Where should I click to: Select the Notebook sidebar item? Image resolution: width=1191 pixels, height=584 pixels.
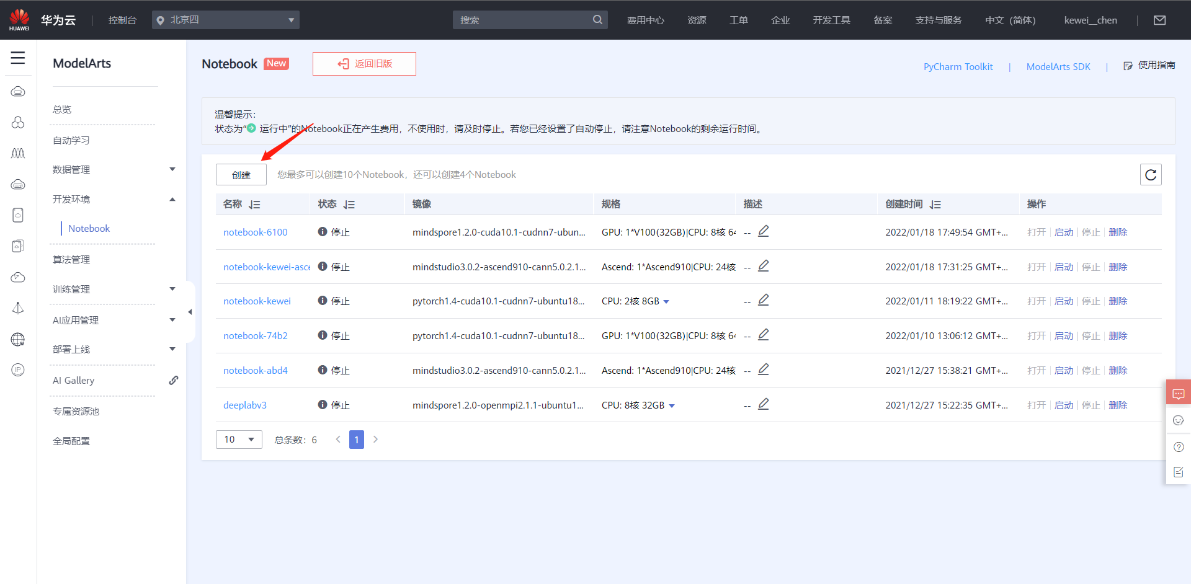pos(89,228)
